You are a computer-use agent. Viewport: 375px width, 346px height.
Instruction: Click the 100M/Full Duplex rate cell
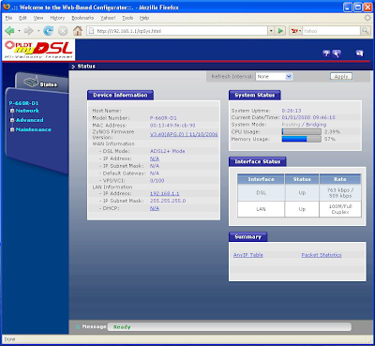point(340,209)
